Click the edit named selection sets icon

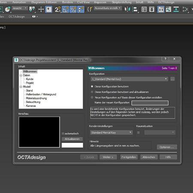tap(90, 9)
